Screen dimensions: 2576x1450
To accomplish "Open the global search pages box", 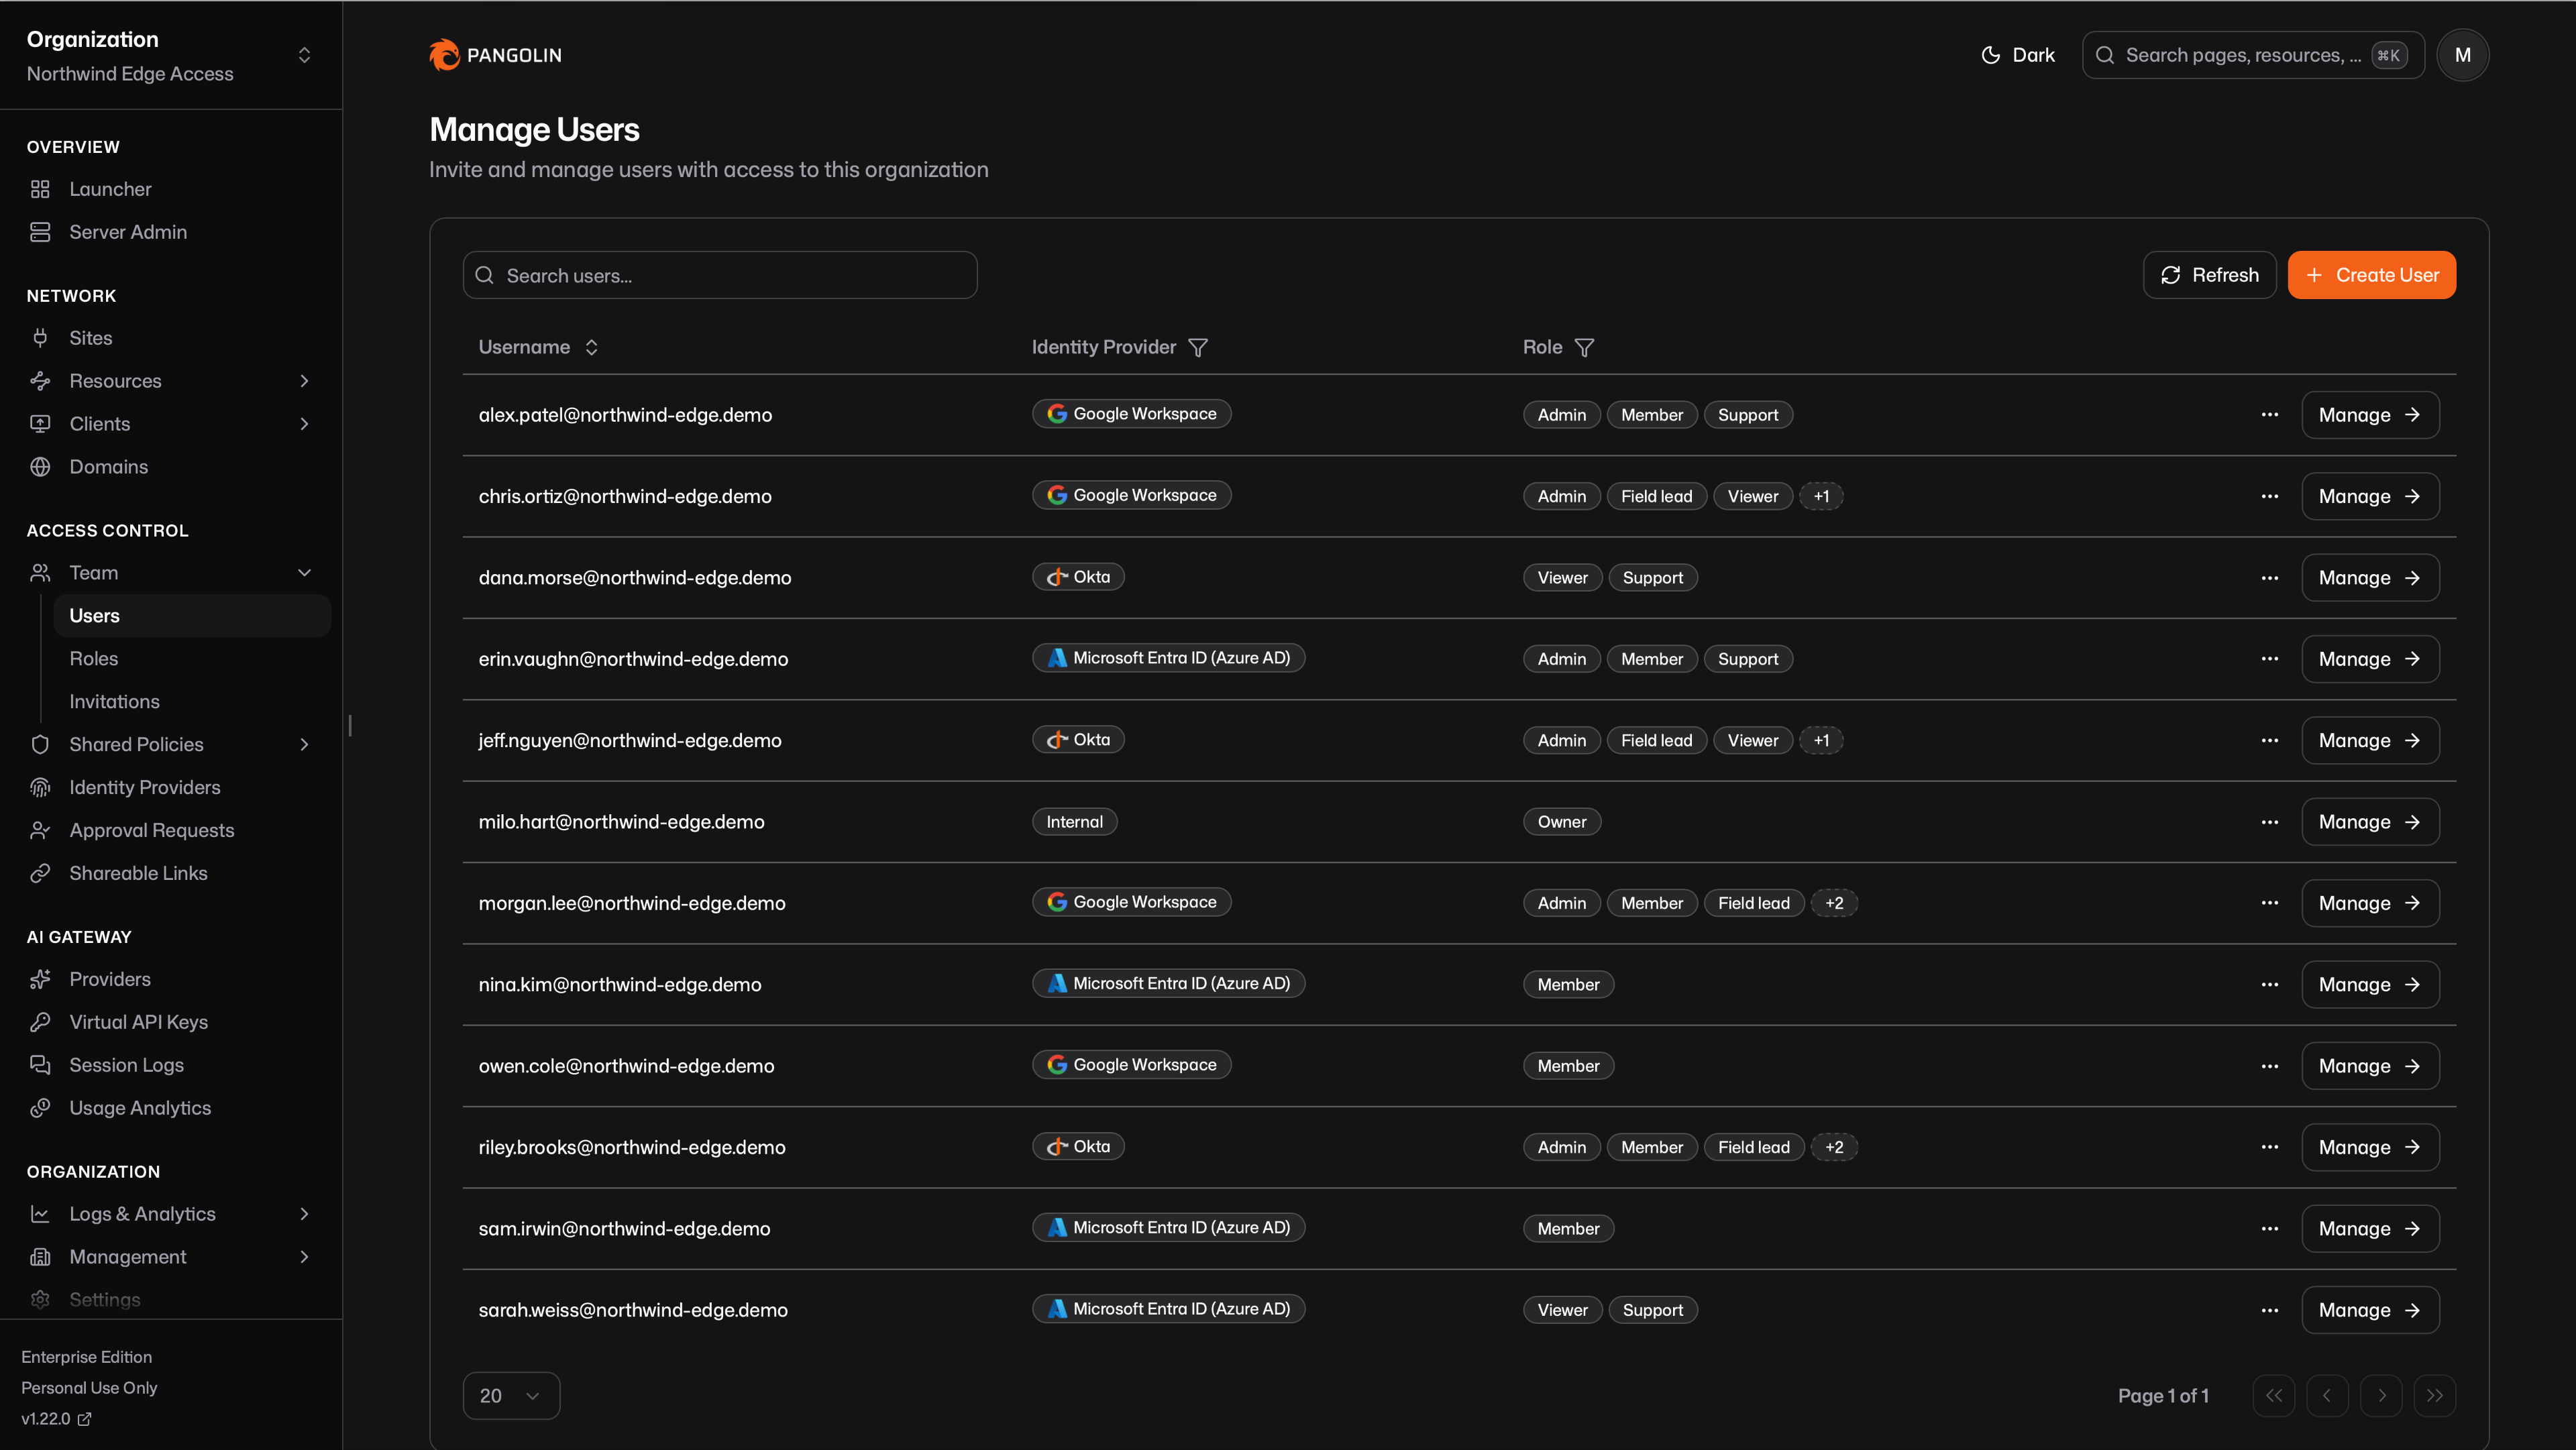I will 2253,55.
